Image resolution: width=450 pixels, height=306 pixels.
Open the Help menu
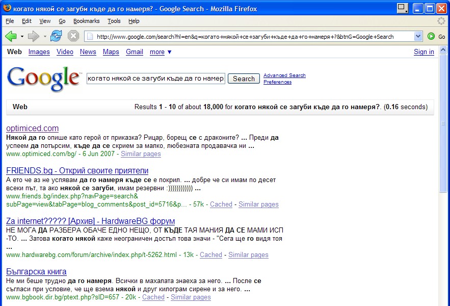pos(134,21)
